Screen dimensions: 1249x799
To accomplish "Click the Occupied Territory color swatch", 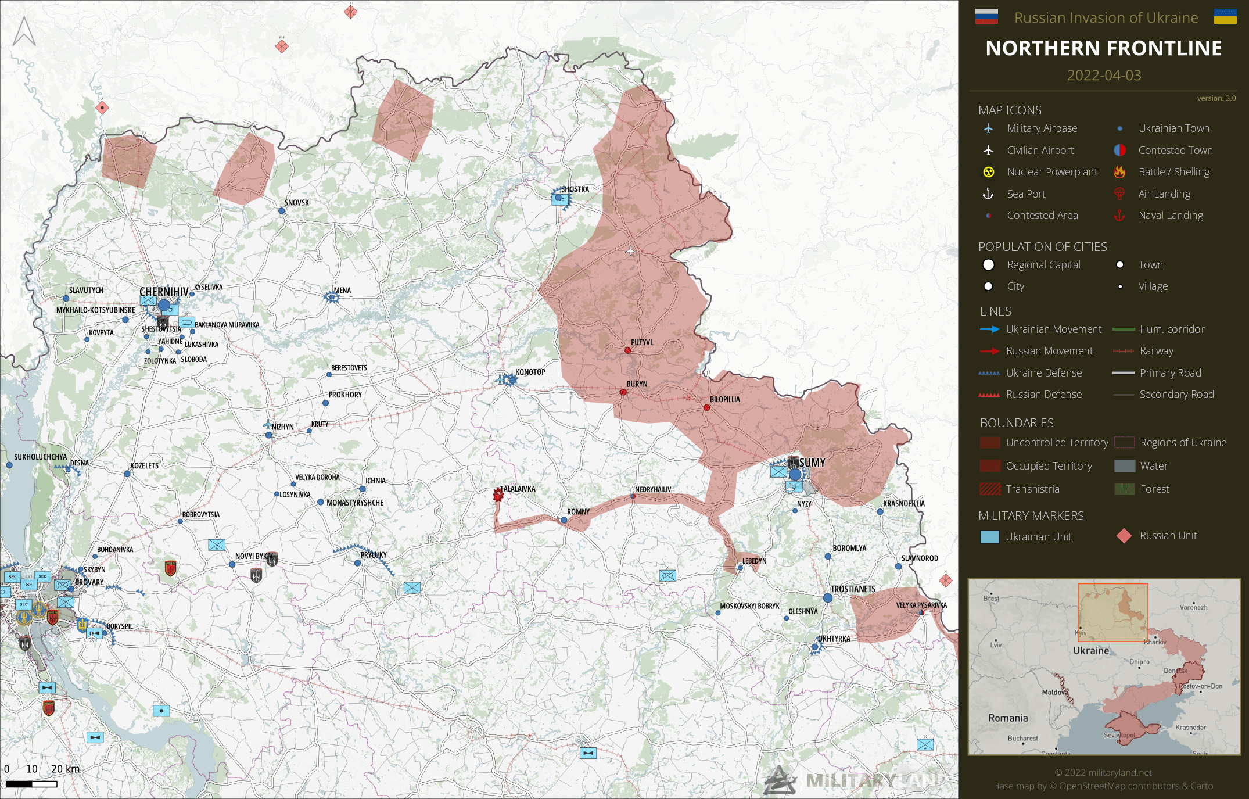I will coord(989,466).
